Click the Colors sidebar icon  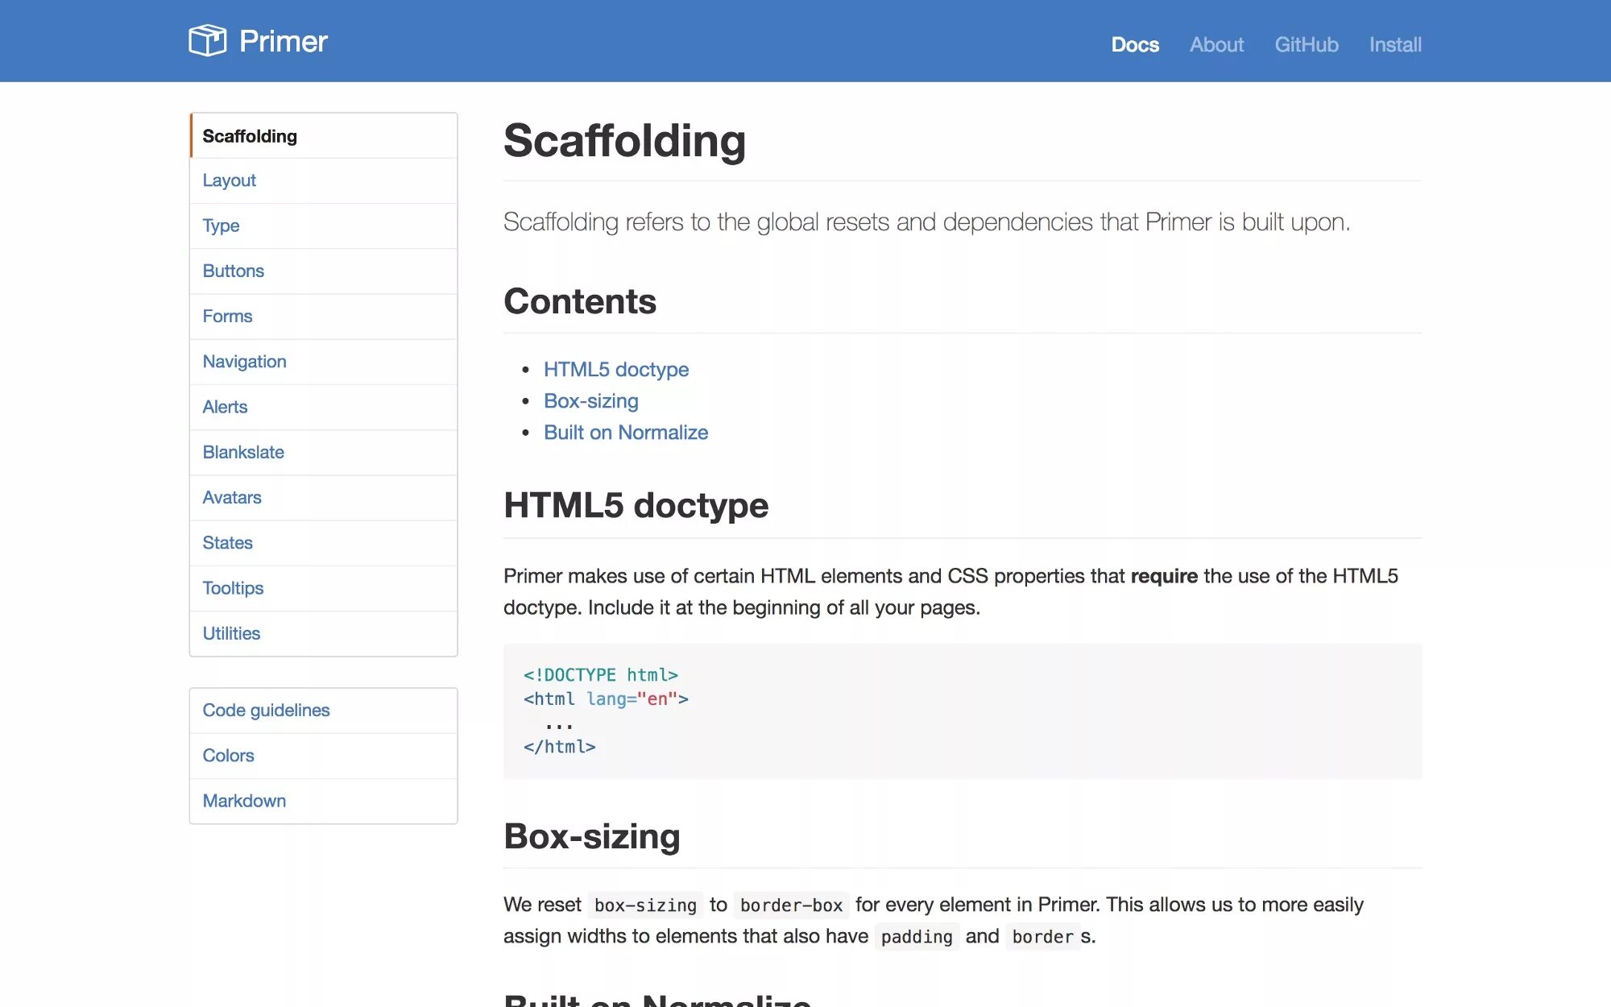[x=227, y=756]
